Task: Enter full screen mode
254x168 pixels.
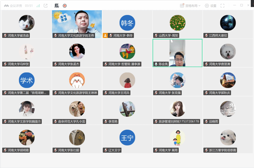Action: (223, 6)
